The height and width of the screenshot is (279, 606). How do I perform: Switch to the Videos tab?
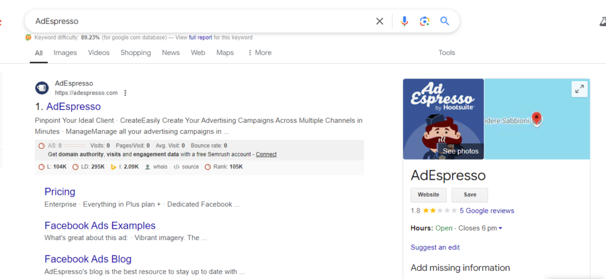coord(99,53)
